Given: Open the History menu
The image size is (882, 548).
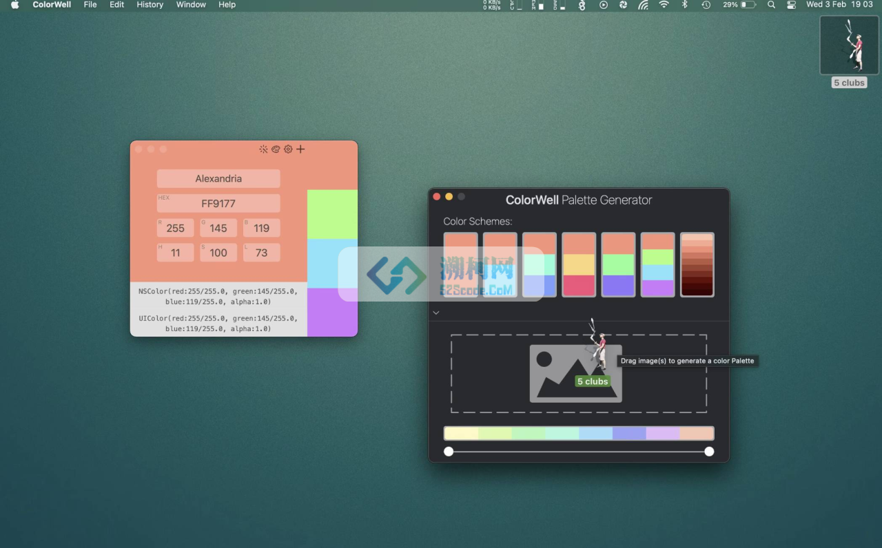Looking at the screenshot, I should (150, 5).
